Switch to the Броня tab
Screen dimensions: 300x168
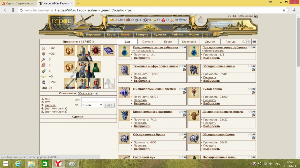[168, 42]
